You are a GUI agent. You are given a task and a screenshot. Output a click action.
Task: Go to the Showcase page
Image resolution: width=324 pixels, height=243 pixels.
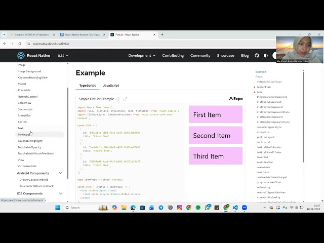[225, 56]
